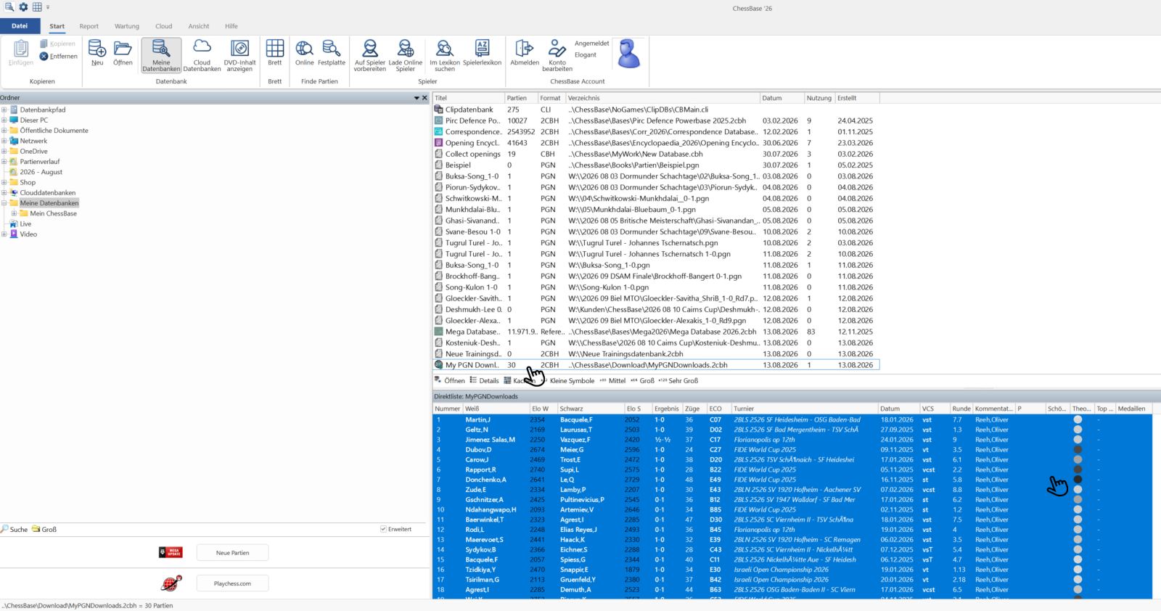Click Im Lexikon suchen icon
This screenshot has width=1161, height=611.
(x=445, y=56)
